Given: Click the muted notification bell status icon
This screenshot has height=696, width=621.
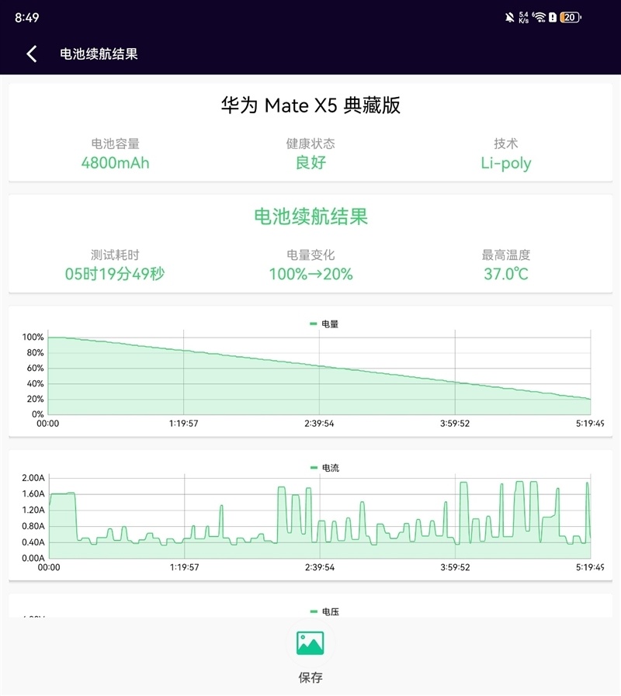Looking at the screenshot, I should point(509,16).
